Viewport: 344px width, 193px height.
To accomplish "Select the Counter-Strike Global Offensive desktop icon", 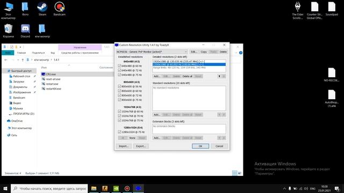I will [x=314, y=11].
